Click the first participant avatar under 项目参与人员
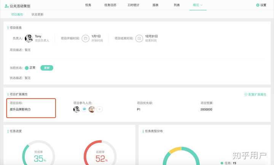The image size is (274, 165). pyautogui.click(x=76, y=109)
